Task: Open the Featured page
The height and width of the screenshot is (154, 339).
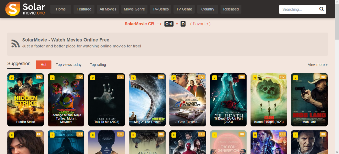Action: coord(84,9)
